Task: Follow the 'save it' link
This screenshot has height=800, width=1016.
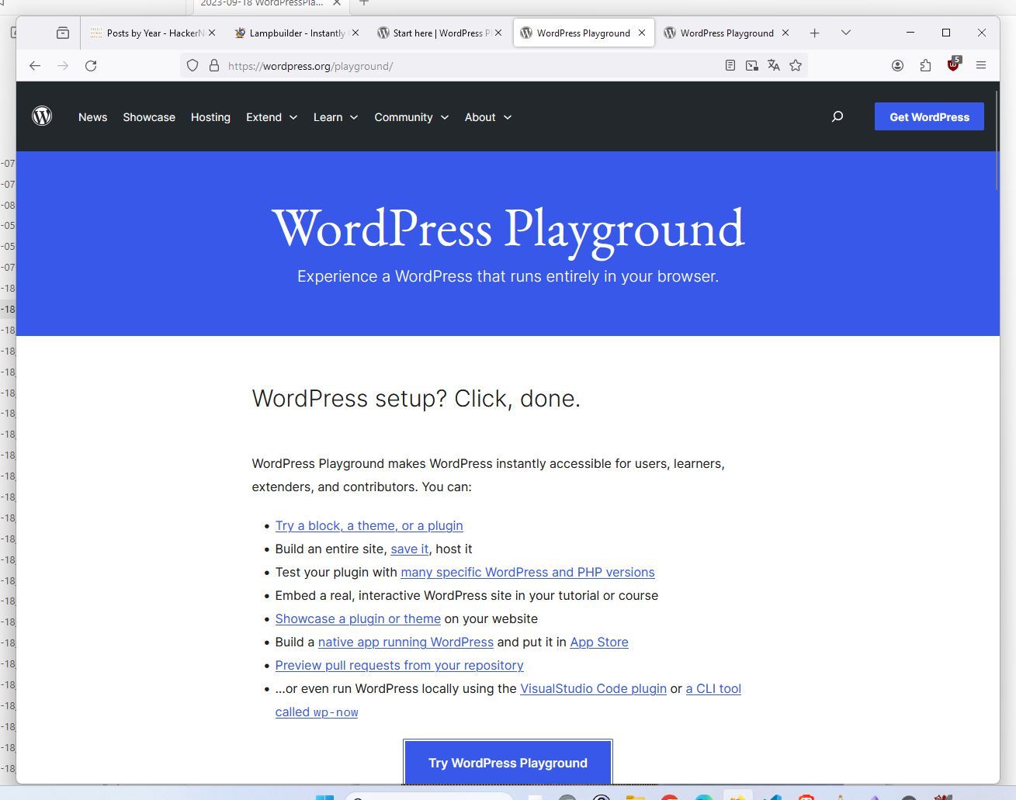Action: pos(409,549)
